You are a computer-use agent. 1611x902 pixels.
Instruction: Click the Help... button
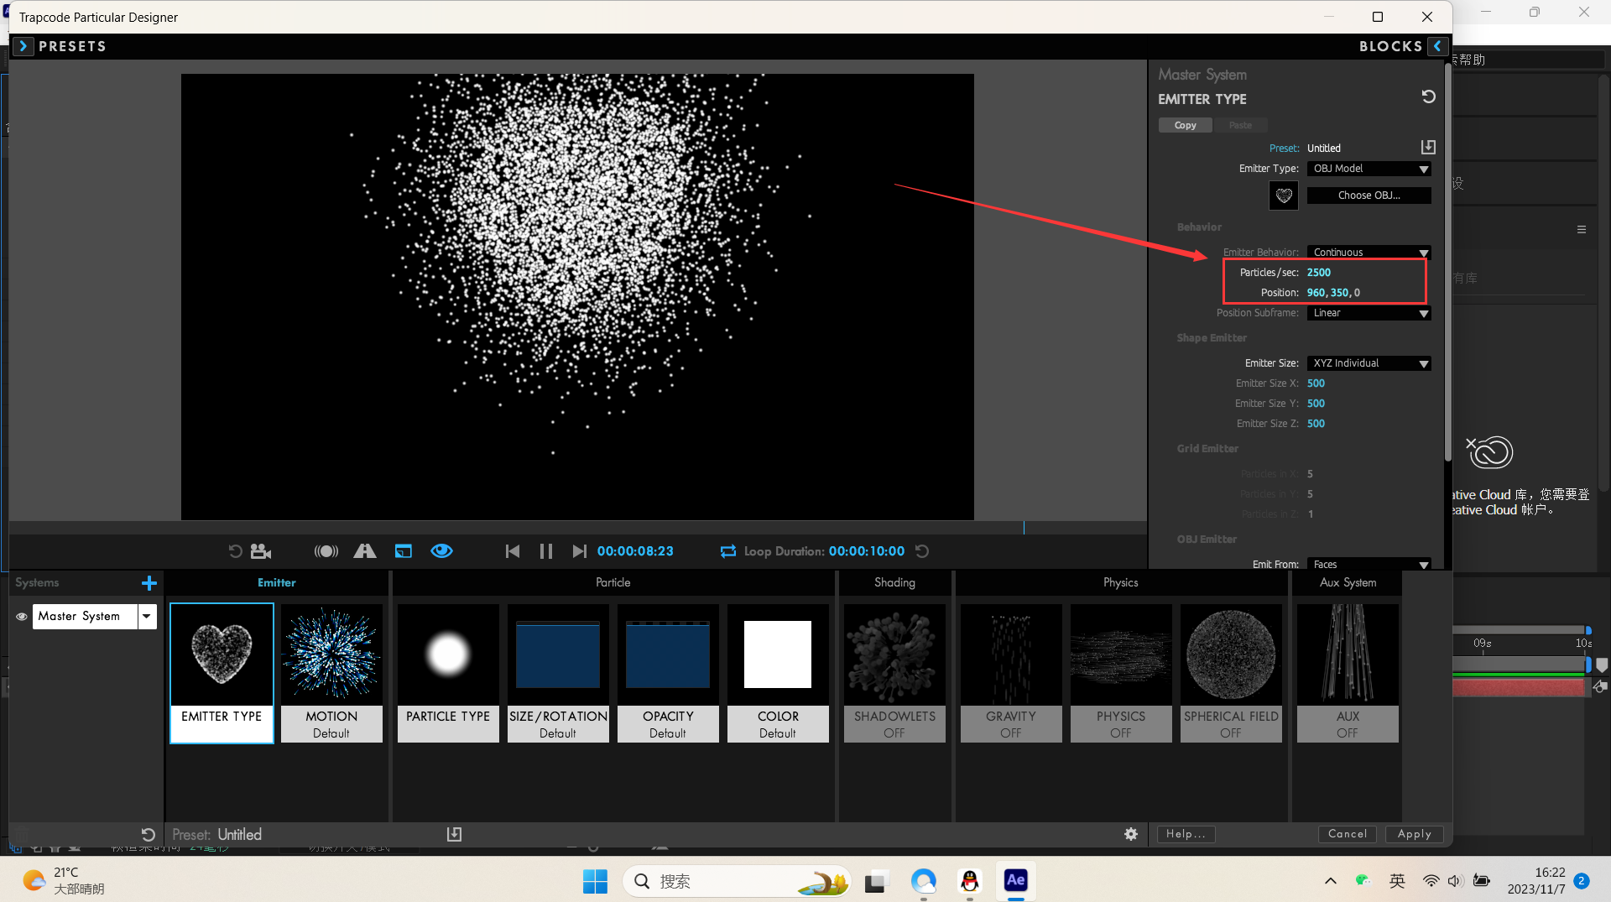click(x=1186, y=834)
